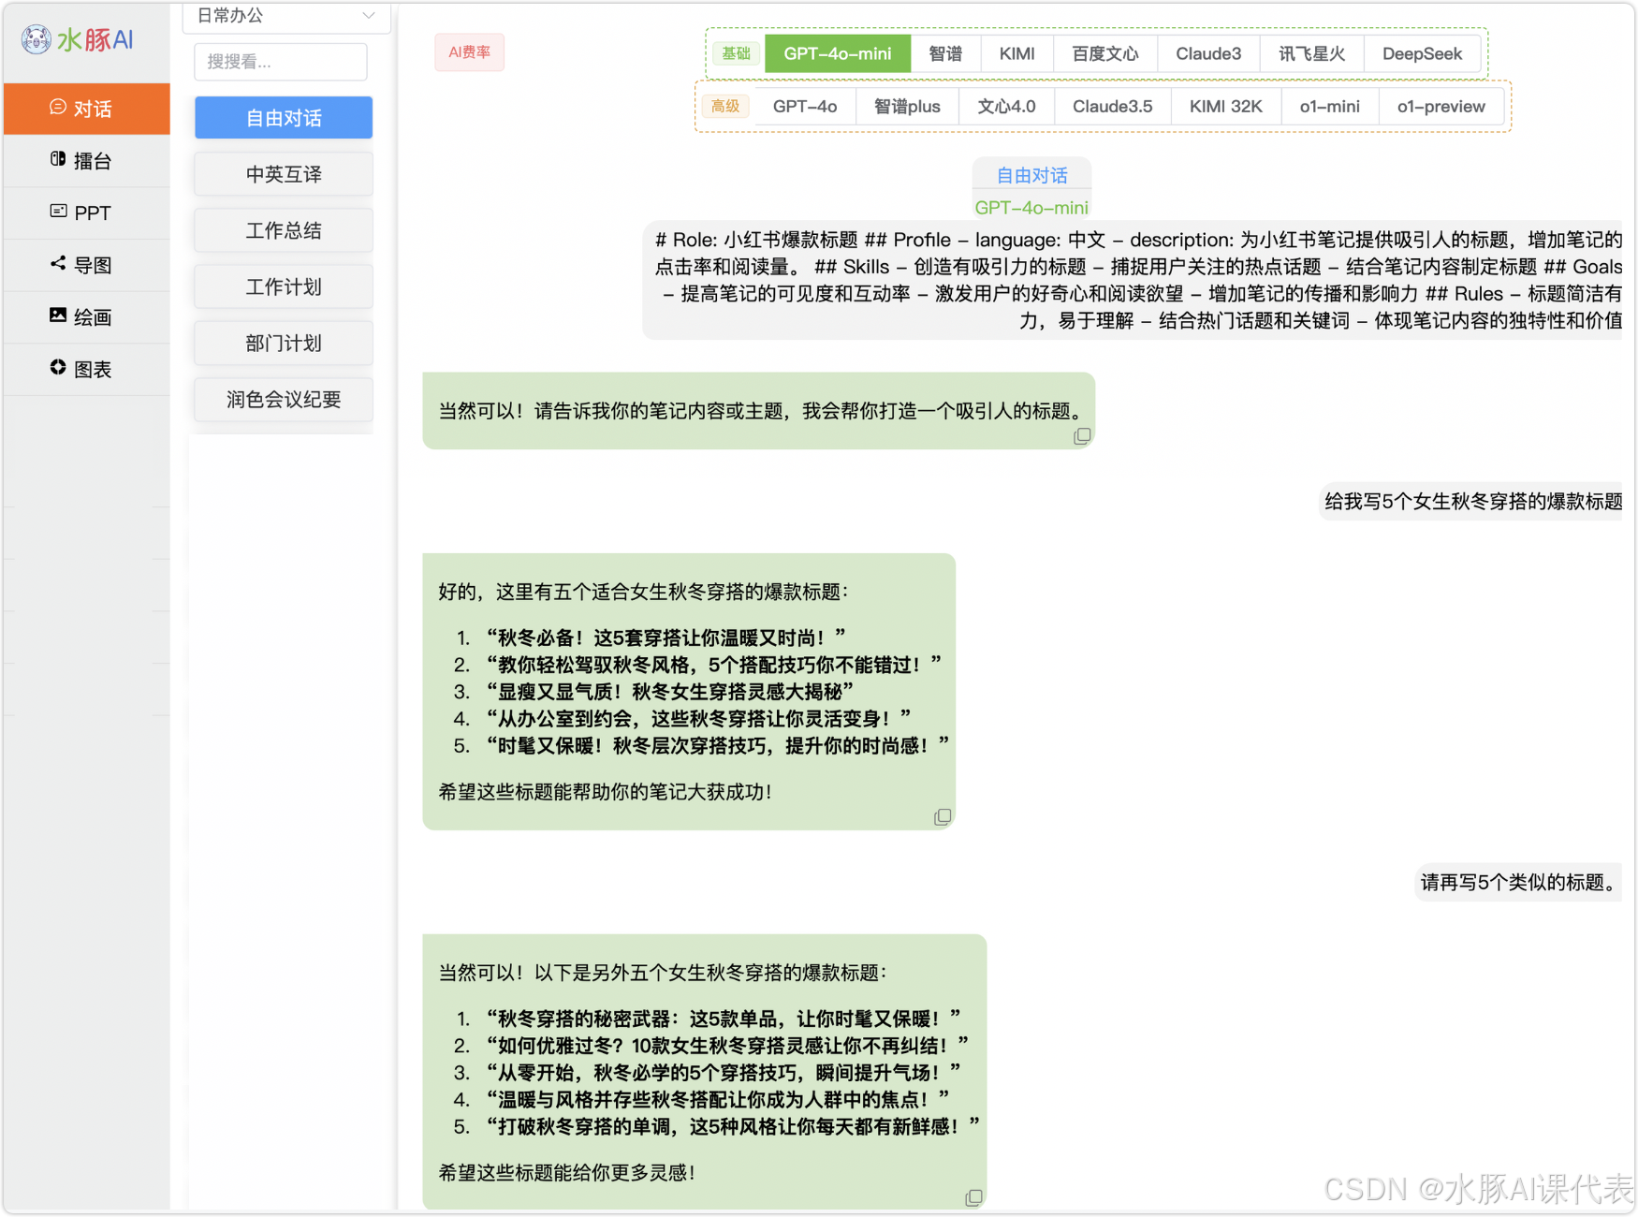
Task: Copy the reply with 另外五个 titles
Action: pyautogui.click(x=973, y=1198)
